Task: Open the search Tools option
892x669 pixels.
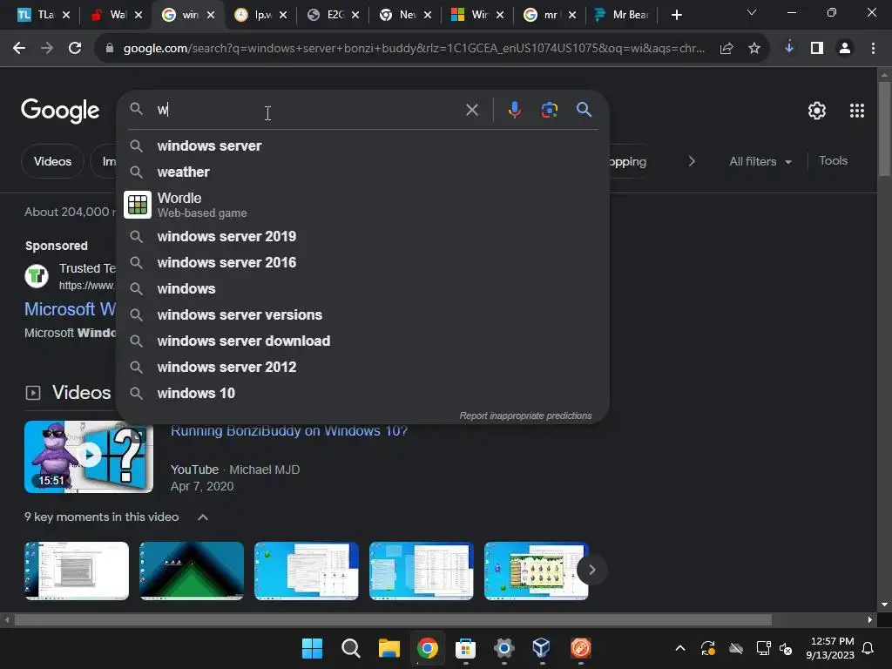Action: point(833,161)
